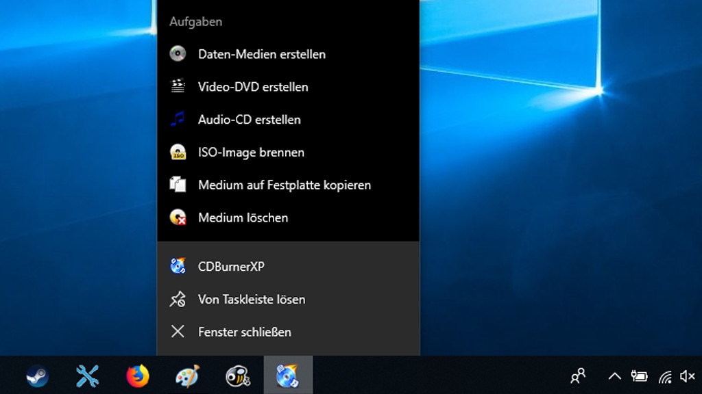
Task: Launch the crossed tools taskbar app
Action: pos(87,376)
